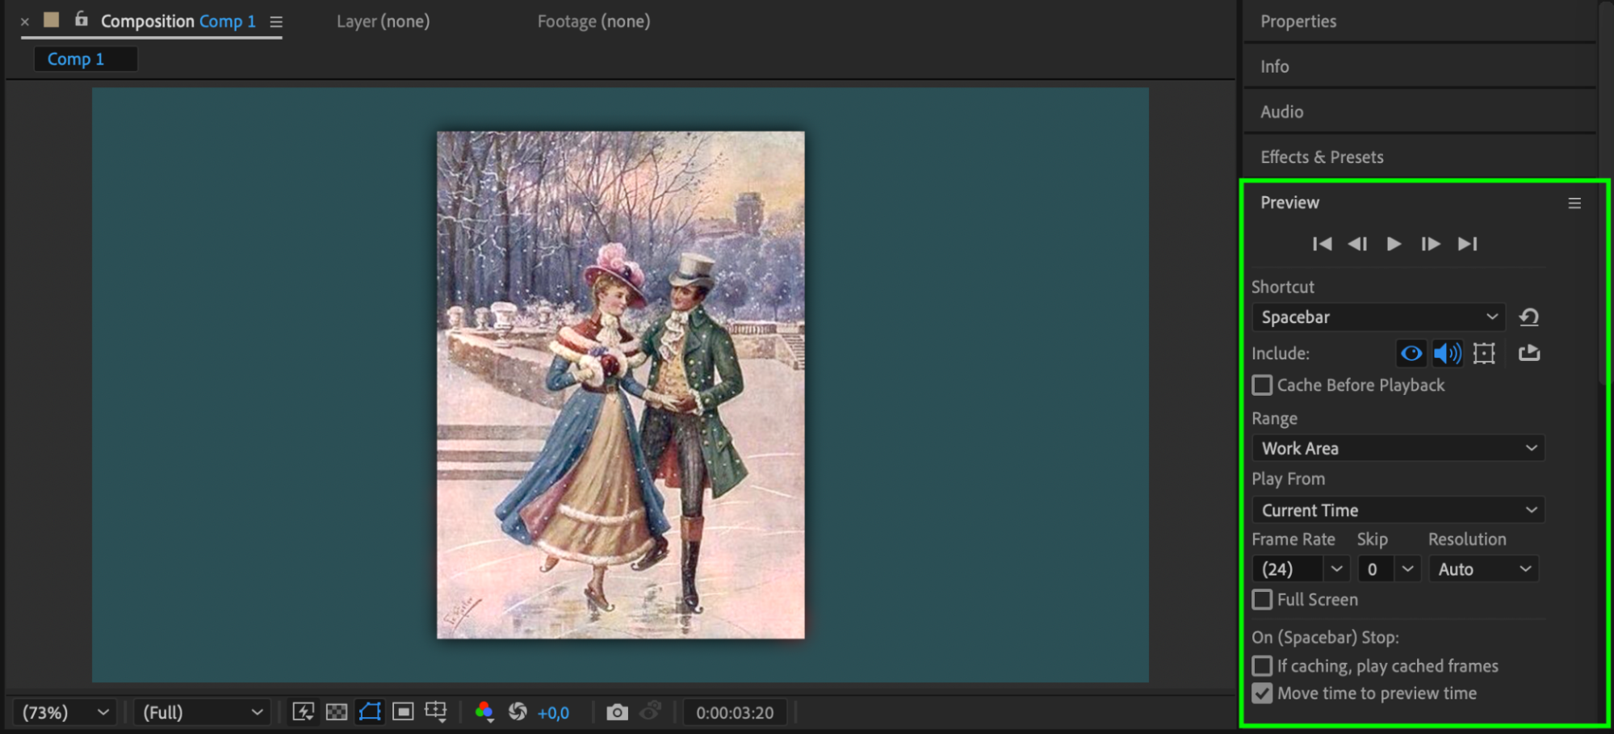Toggle the transparency grid
This screenshot has width=1614, height=734.
coord(337,712)
